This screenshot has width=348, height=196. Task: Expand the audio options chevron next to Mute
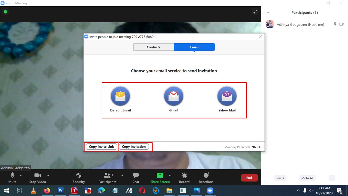(x=21, y=175)
